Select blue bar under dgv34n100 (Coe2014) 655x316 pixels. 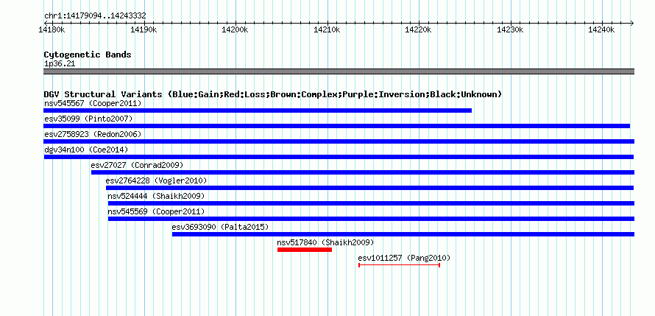point(339,157)
